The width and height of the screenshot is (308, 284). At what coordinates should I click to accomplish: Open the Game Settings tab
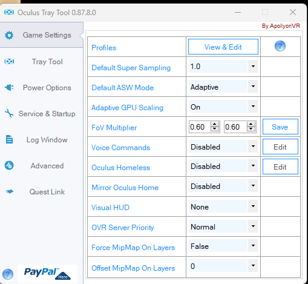click(x=42, y=35)
